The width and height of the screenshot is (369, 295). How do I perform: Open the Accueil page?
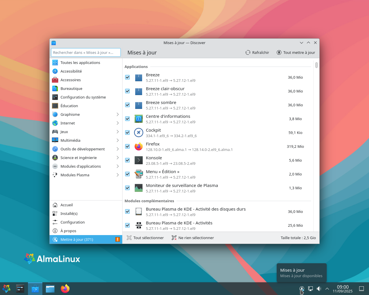86,205
